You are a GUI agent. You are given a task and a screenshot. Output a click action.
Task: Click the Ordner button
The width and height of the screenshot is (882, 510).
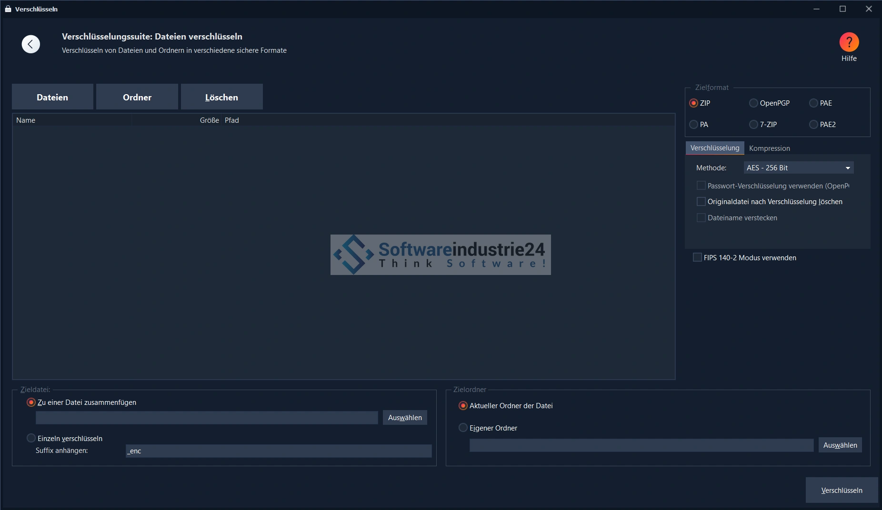(137, 97)
